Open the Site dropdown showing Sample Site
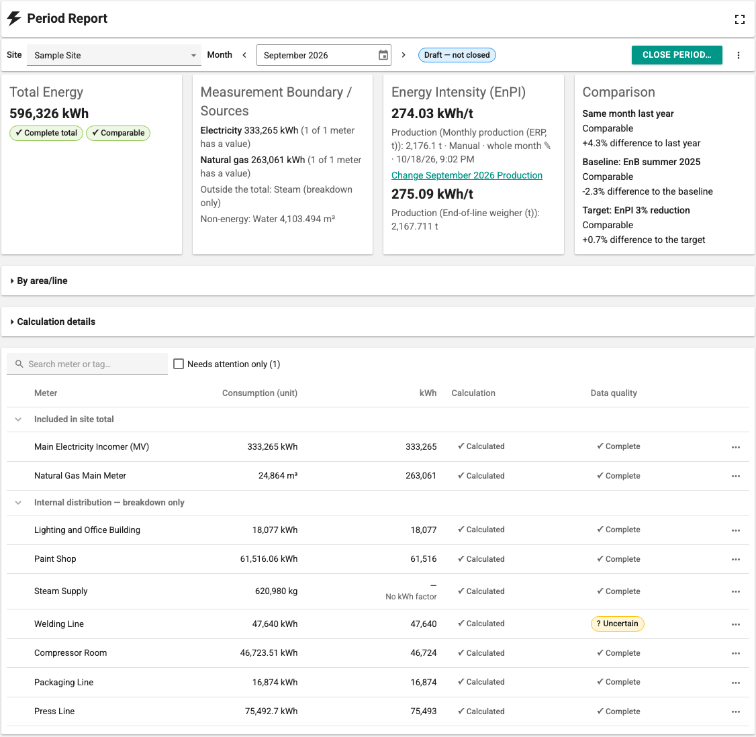 (x=113, y=55)
